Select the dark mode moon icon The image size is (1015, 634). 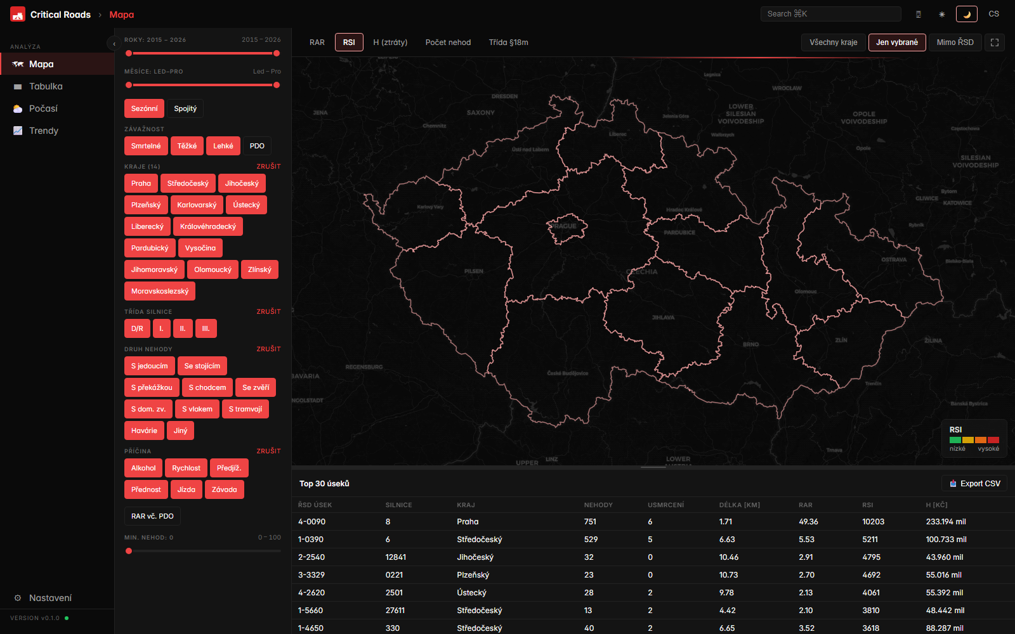click(x=967, y=14)
